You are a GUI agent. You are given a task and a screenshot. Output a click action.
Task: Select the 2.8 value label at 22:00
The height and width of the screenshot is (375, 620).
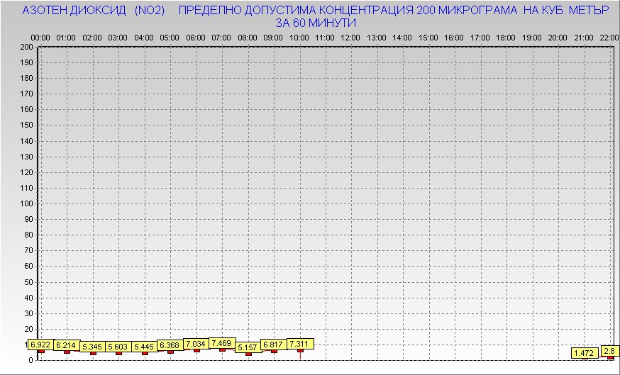click(609, 351)
